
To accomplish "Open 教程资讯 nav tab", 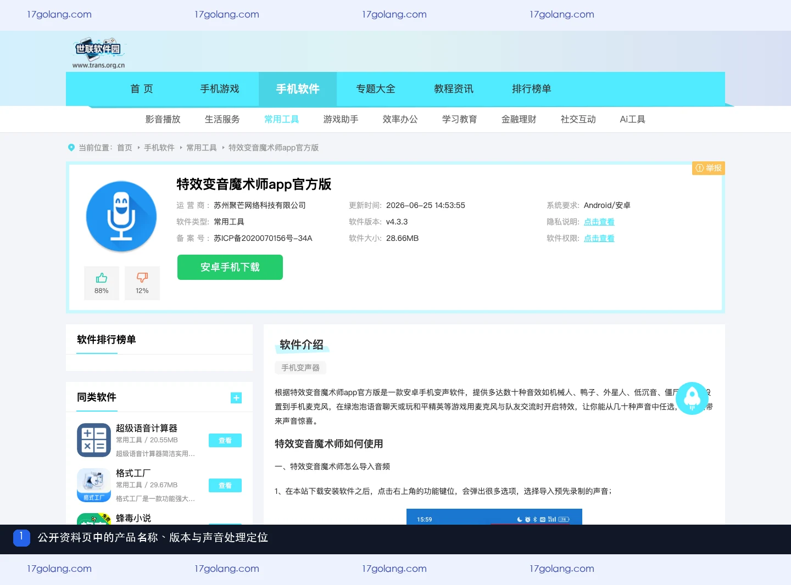I will (454, 89).
